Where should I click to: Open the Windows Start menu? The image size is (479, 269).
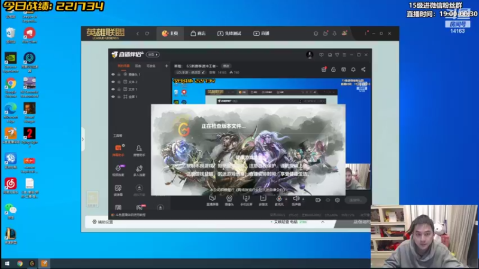[x=7, y=263]
